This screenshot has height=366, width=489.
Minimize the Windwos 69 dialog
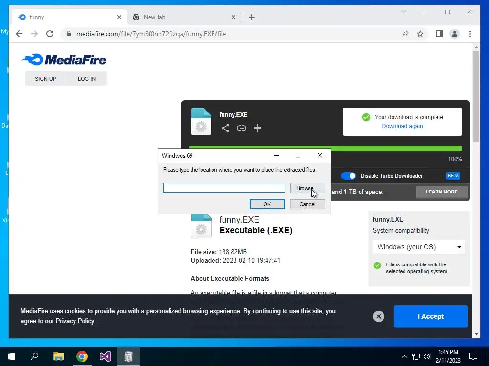tap(276, 155)
